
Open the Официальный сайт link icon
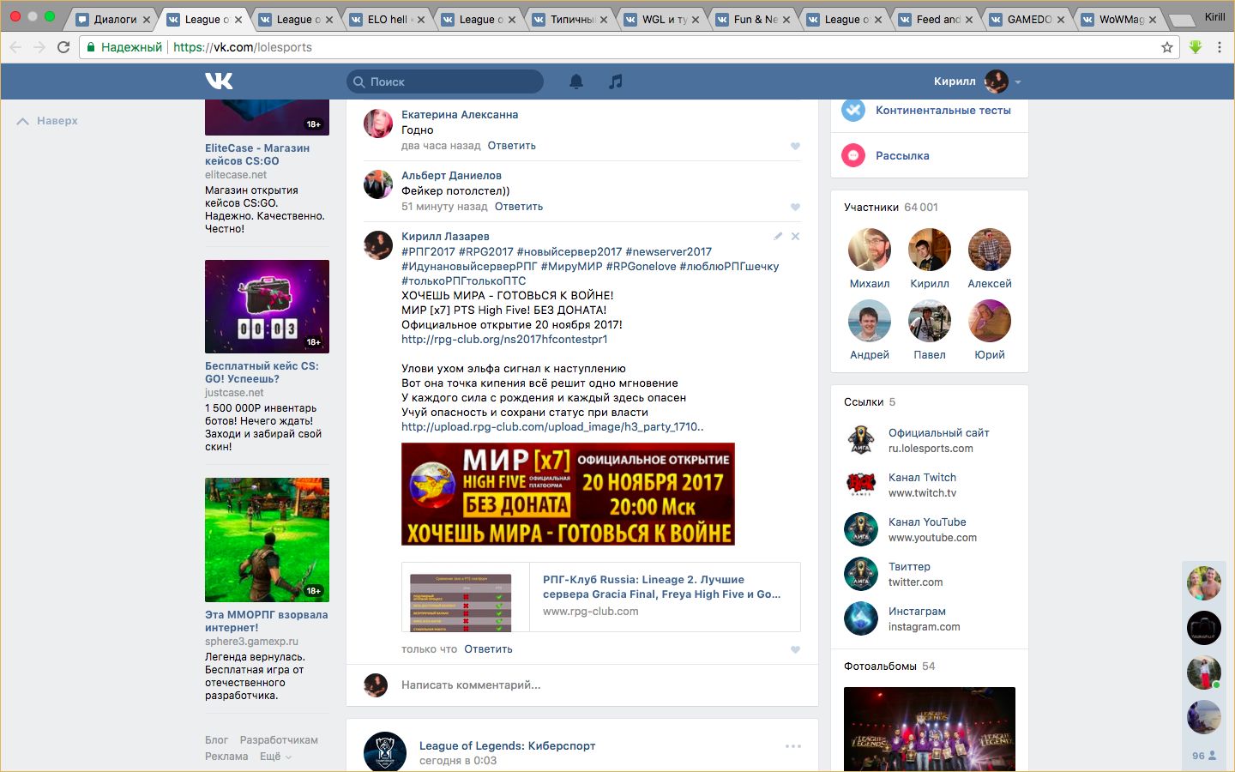(861, 440)
